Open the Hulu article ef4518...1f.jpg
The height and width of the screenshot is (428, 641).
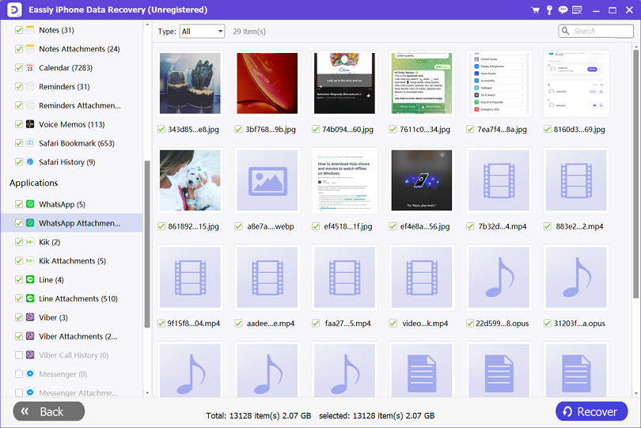click(344, 180)
